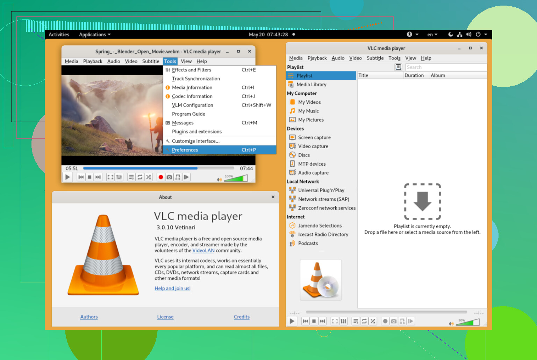Screen dimensions: 537x360
Task: Set volume on the Spring player volume slider
Action: pyautogui.click(x=236, y=178)
